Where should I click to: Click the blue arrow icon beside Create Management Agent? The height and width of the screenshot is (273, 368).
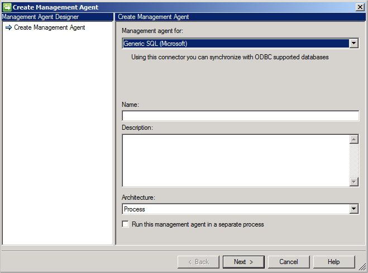(x=9, y=27)
